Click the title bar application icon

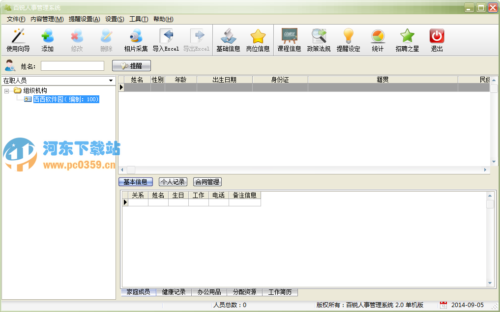(8, 7)
